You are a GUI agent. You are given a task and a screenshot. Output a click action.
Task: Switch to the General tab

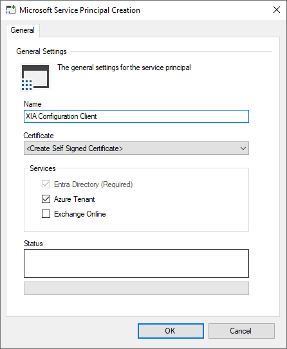click(x=23, y=30)
